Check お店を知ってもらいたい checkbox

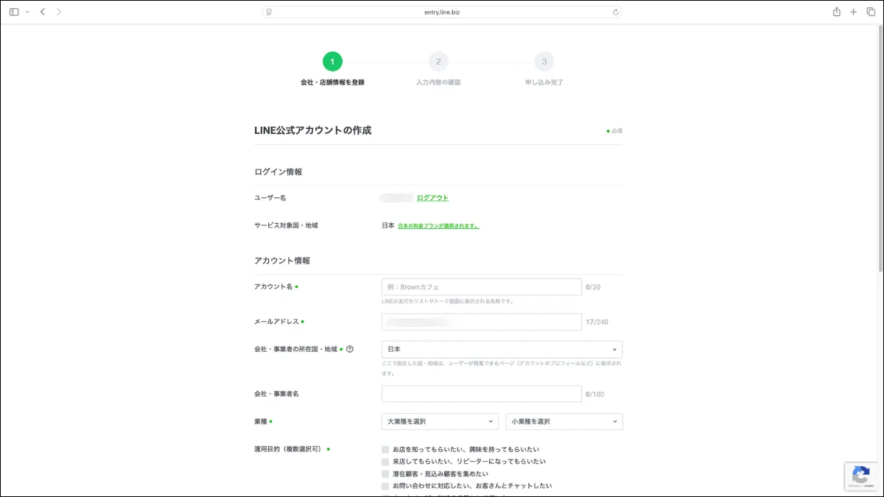pos(385,449)
